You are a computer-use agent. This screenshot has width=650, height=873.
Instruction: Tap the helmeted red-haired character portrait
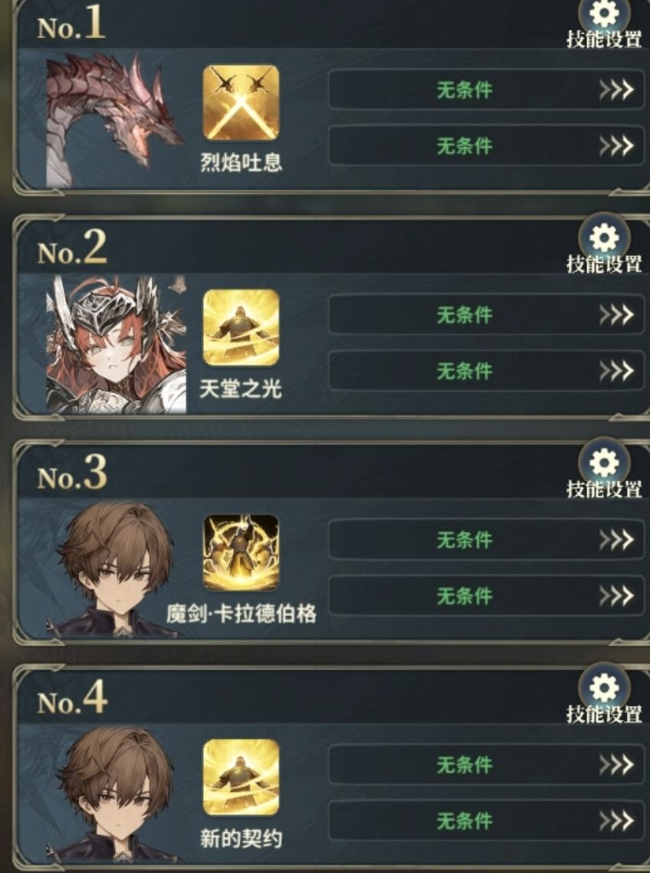(116, 344)
